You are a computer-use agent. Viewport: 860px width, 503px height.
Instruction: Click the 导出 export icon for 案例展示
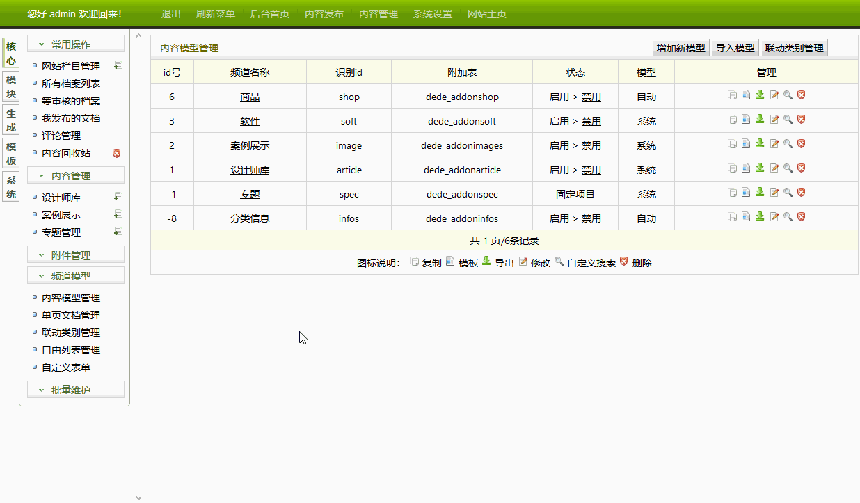point(760,143)
